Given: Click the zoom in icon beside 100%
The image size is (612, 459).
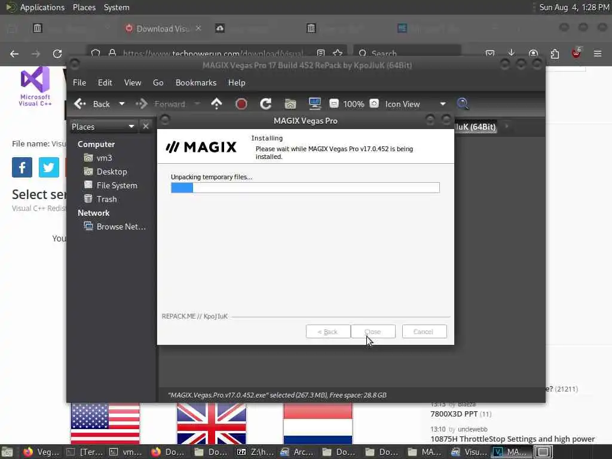Looking at the screenshot, I should [374, 103].
